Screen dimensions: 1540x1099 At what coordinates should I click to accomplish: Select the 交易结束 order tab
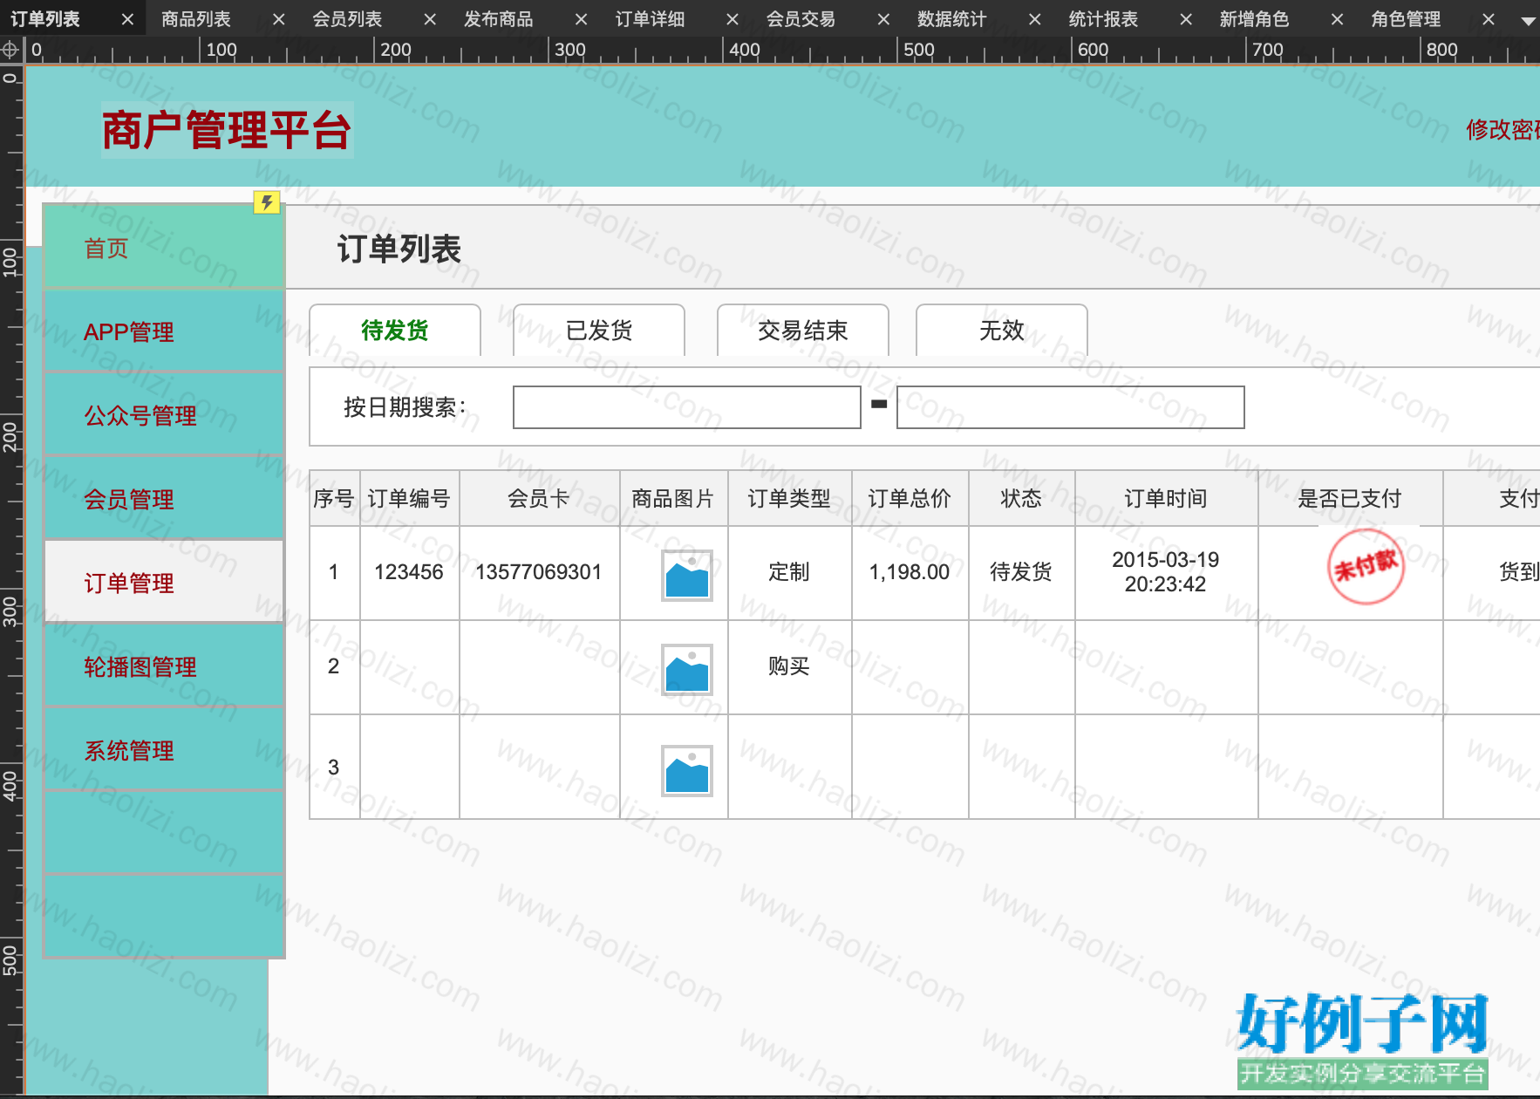pyautogui.click(x=803, y=330)
